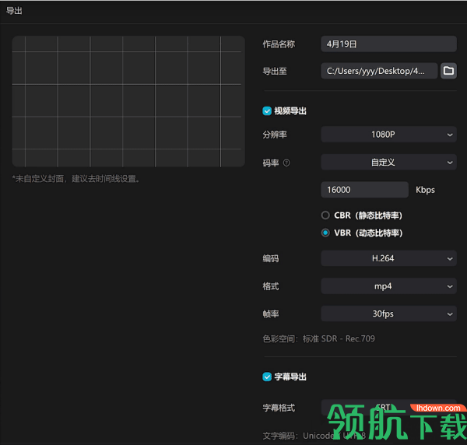Click the 导出至 path field
467x445 pixels.
coord(379,71)
